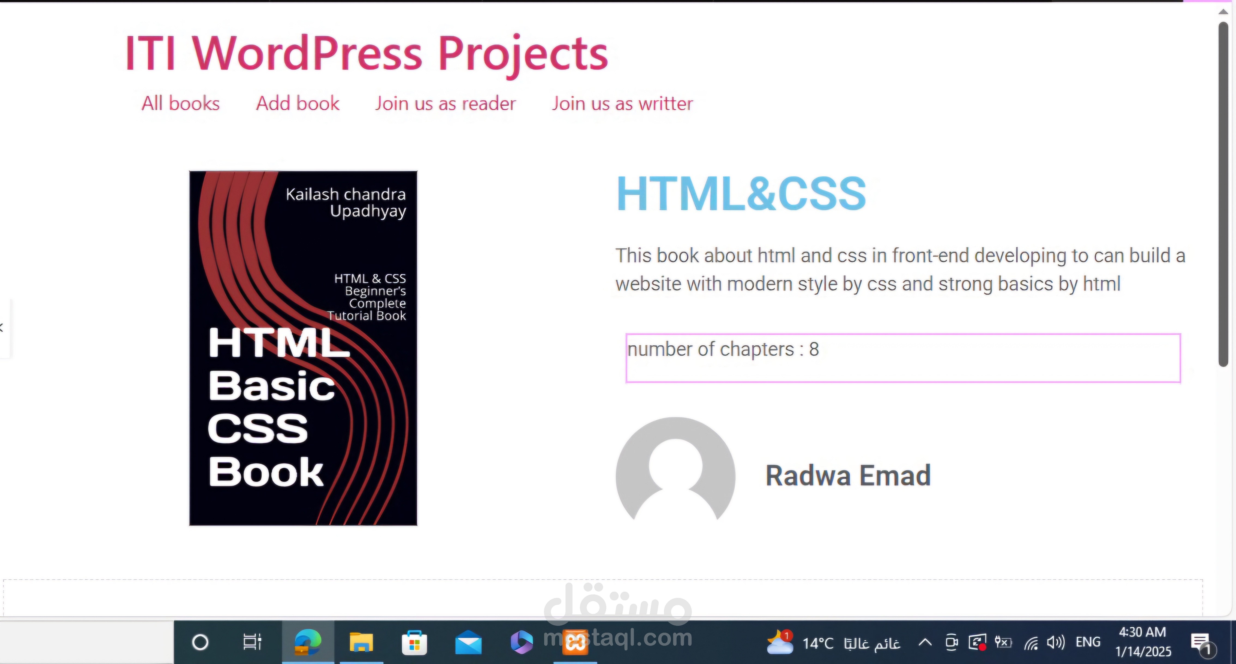Click the Cortana circle icon
Image resolution: width=1236 pixels, height=664 pixels.
[x=200, y=642]
